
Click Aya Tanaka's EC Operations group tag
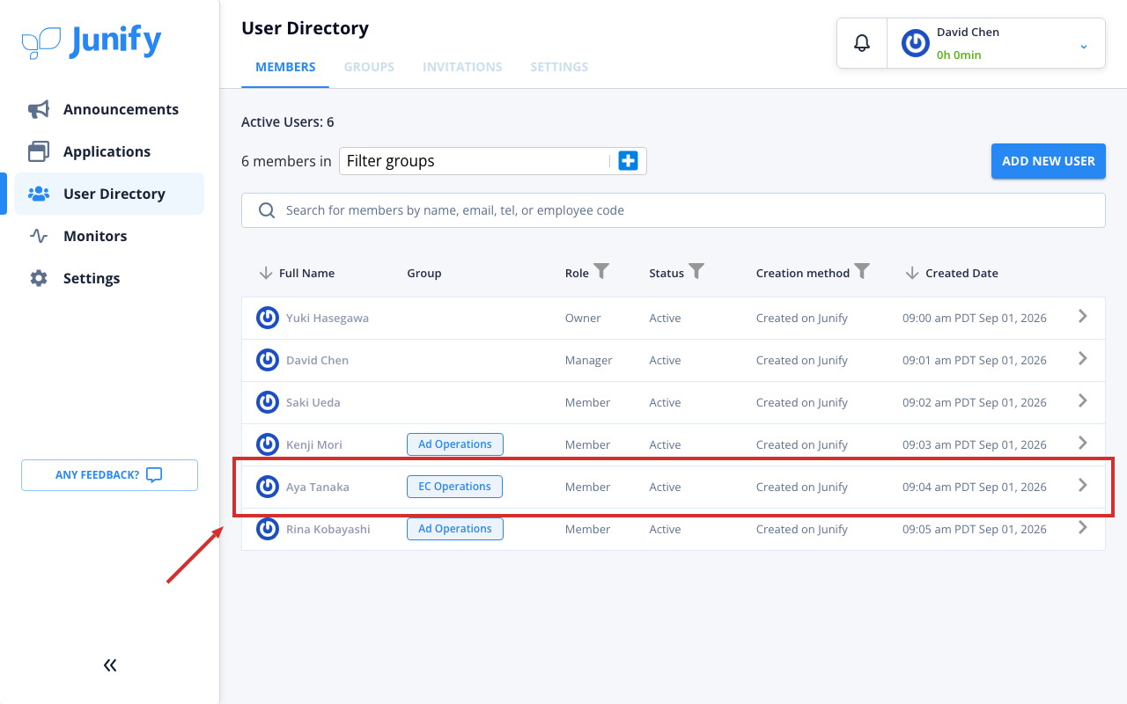[454, 487]
